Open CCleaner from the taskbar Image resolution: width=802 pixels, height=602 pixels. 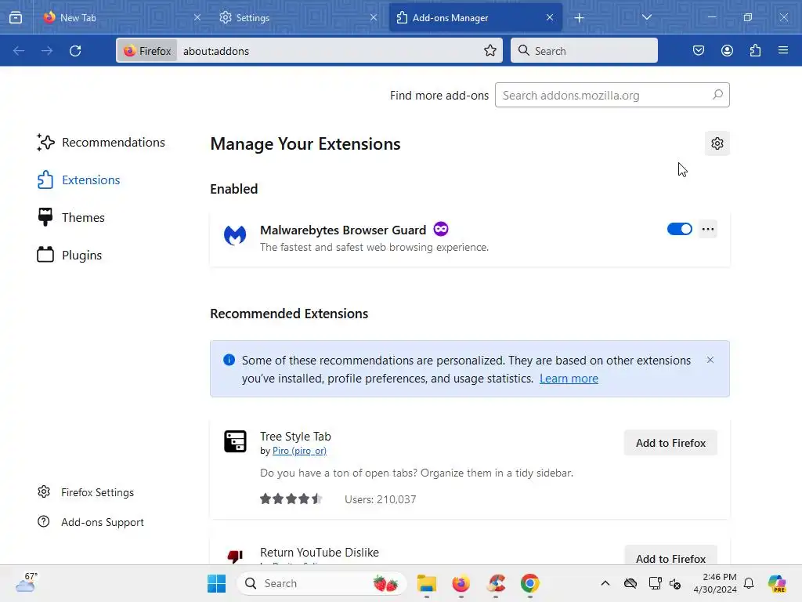click(x=496, y=583)
